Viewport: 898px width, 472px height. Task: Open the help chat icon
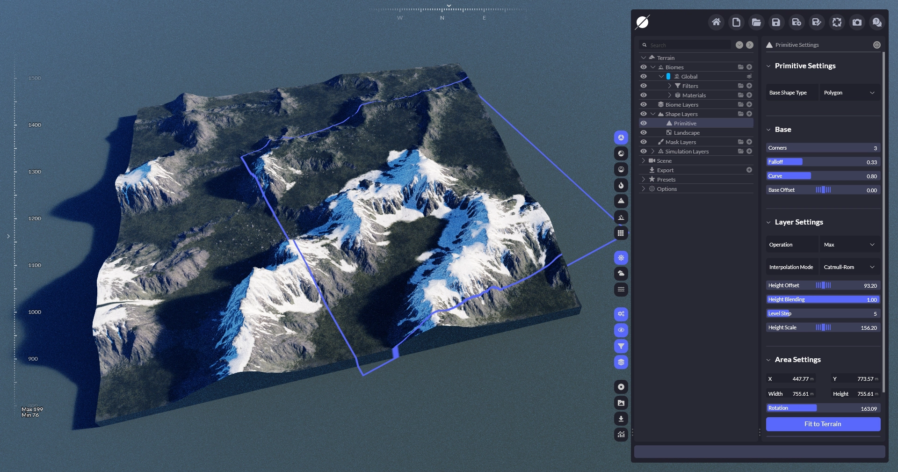tap(877, 22)
